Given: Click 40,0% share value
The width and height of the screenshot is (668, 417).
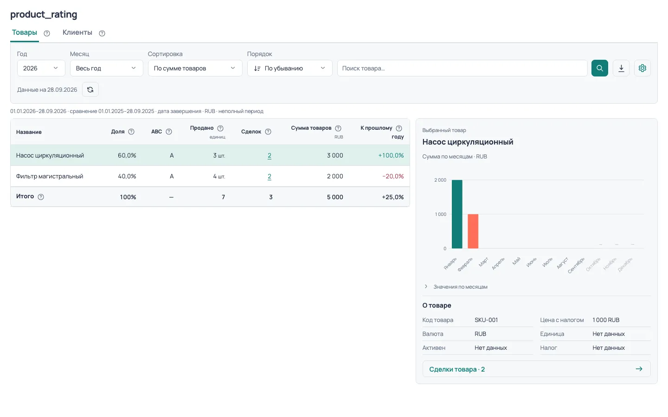Looking at the screenshot, I should [x=127, y=177].
